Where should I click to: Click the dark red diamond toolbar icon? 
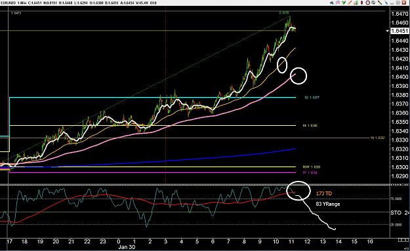coord(362,3)
